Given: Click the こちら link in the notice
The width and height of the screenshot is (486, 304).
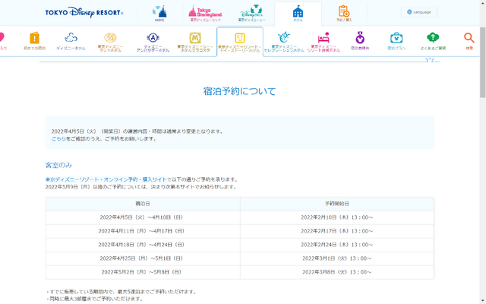Looking at the screenshot, I should [58, 138].
